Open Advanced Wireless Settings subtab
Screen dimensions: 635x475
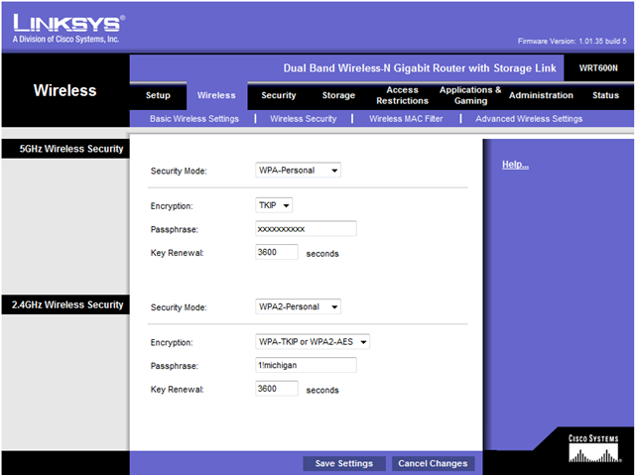[x=529, y=119]
